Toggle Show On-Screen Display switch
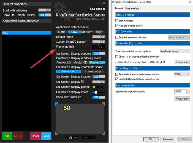Image resolution: width=193 pixels, height=143 pixels. 45,15
